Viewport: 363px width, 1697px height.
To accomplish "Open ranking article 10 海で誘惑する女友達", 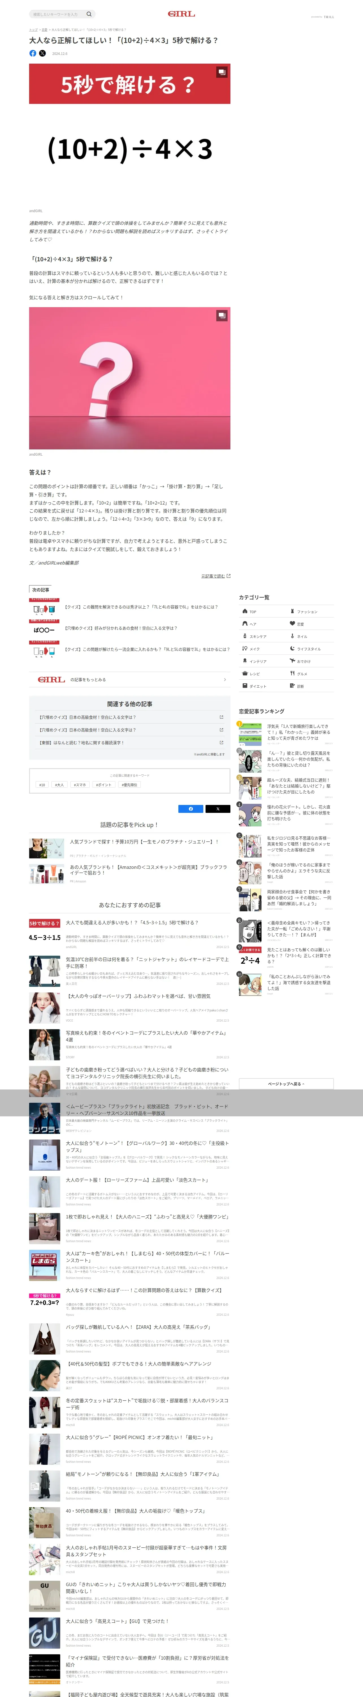I will click(286, 985).
